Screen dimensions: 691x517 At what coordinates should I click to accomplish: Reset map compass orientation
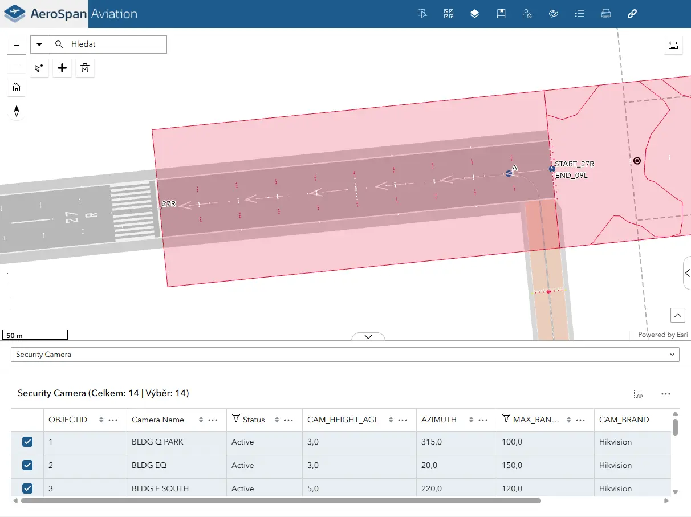[17, 111]
